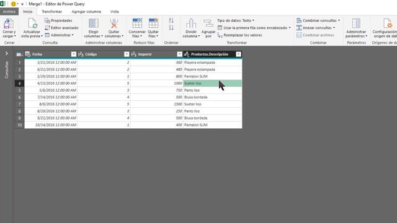The height and width of the screenshot is (223, 397).
Task: Select the date cell 3/21/2016 12:00:00 AM
Action: (51, 63)
